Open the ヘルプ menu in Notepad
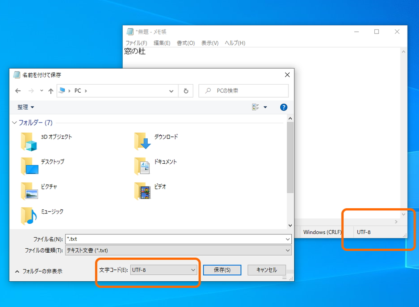Image resolution: width=419 pixels, height=307 pixels. tap(234, 42)
